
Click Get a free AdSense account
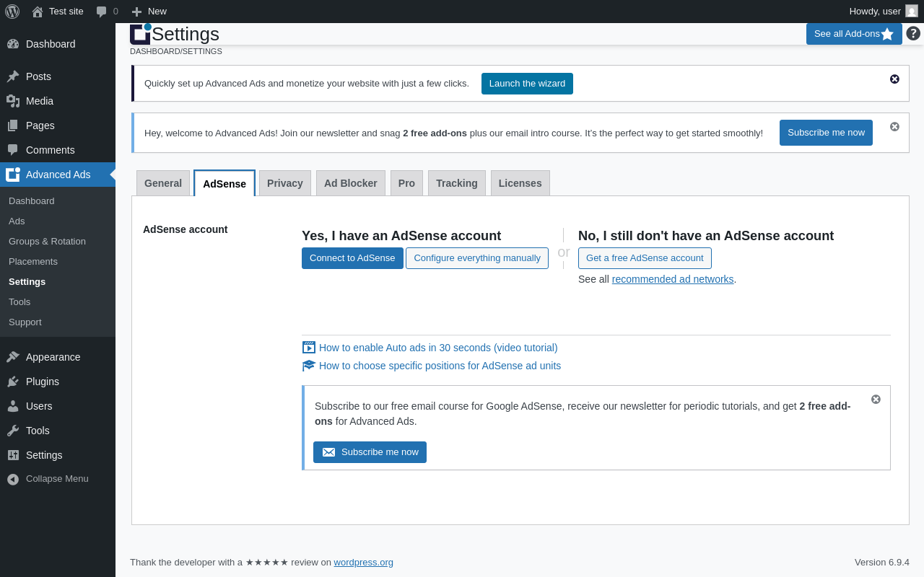(645, 258)
